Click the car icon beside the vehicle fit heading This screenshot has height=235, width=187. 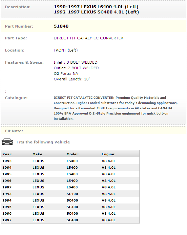[7, 142]
